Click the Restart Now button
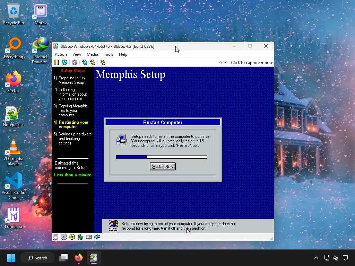355x266 pixels. tap(163, 167)
